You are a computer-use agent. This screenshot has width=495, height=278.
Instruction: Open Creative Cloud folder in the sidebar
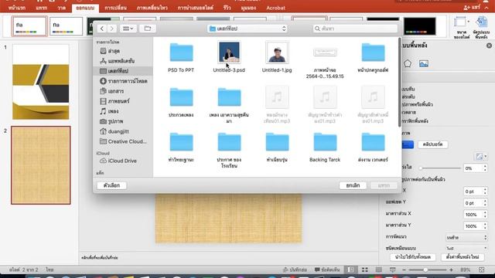124,141
